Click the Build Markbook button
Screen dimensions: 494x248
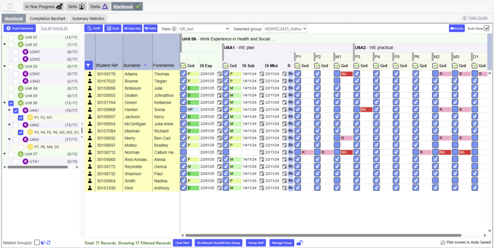[x=19, y=28]
